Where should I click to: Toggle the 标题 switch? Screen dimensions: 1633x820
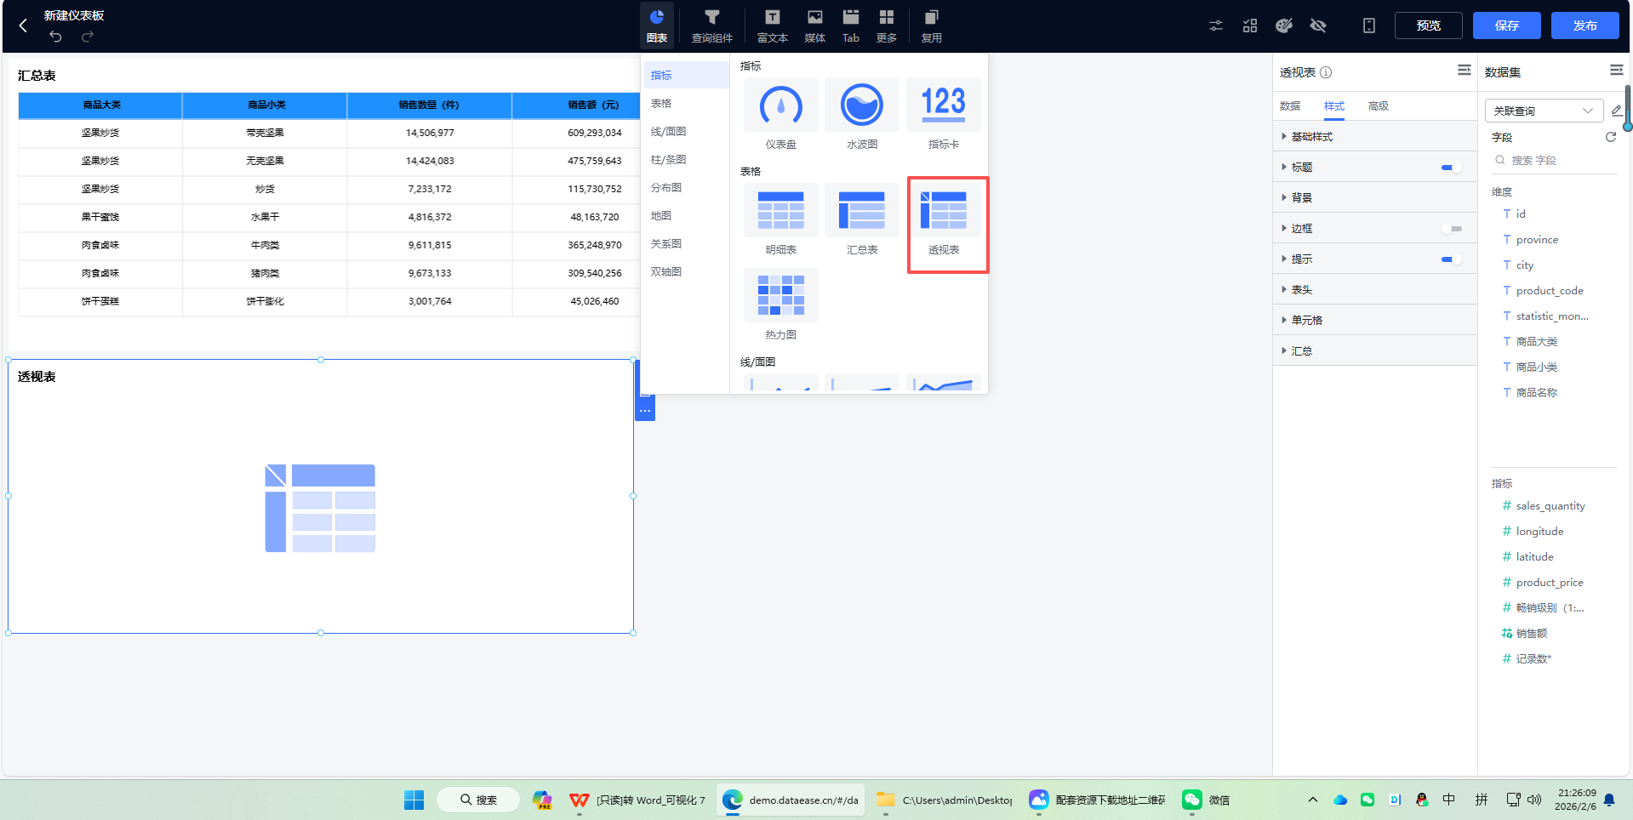pos(1452,168)
